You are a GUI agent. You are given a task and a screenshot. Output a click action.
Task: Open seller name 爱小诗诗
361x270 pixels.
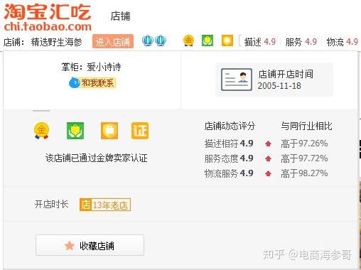[104, 67]
